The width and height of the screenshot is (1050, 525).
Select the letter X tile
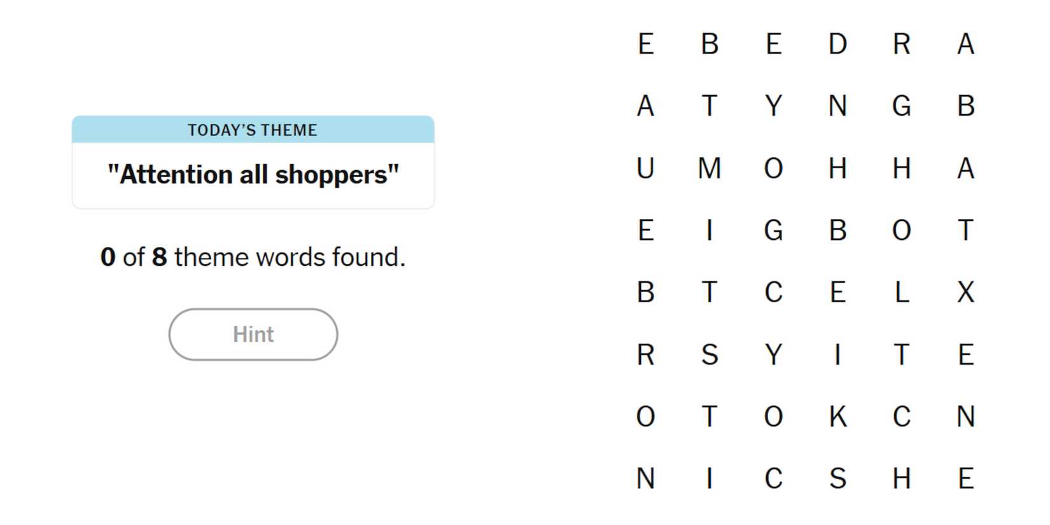click(965, 293)
